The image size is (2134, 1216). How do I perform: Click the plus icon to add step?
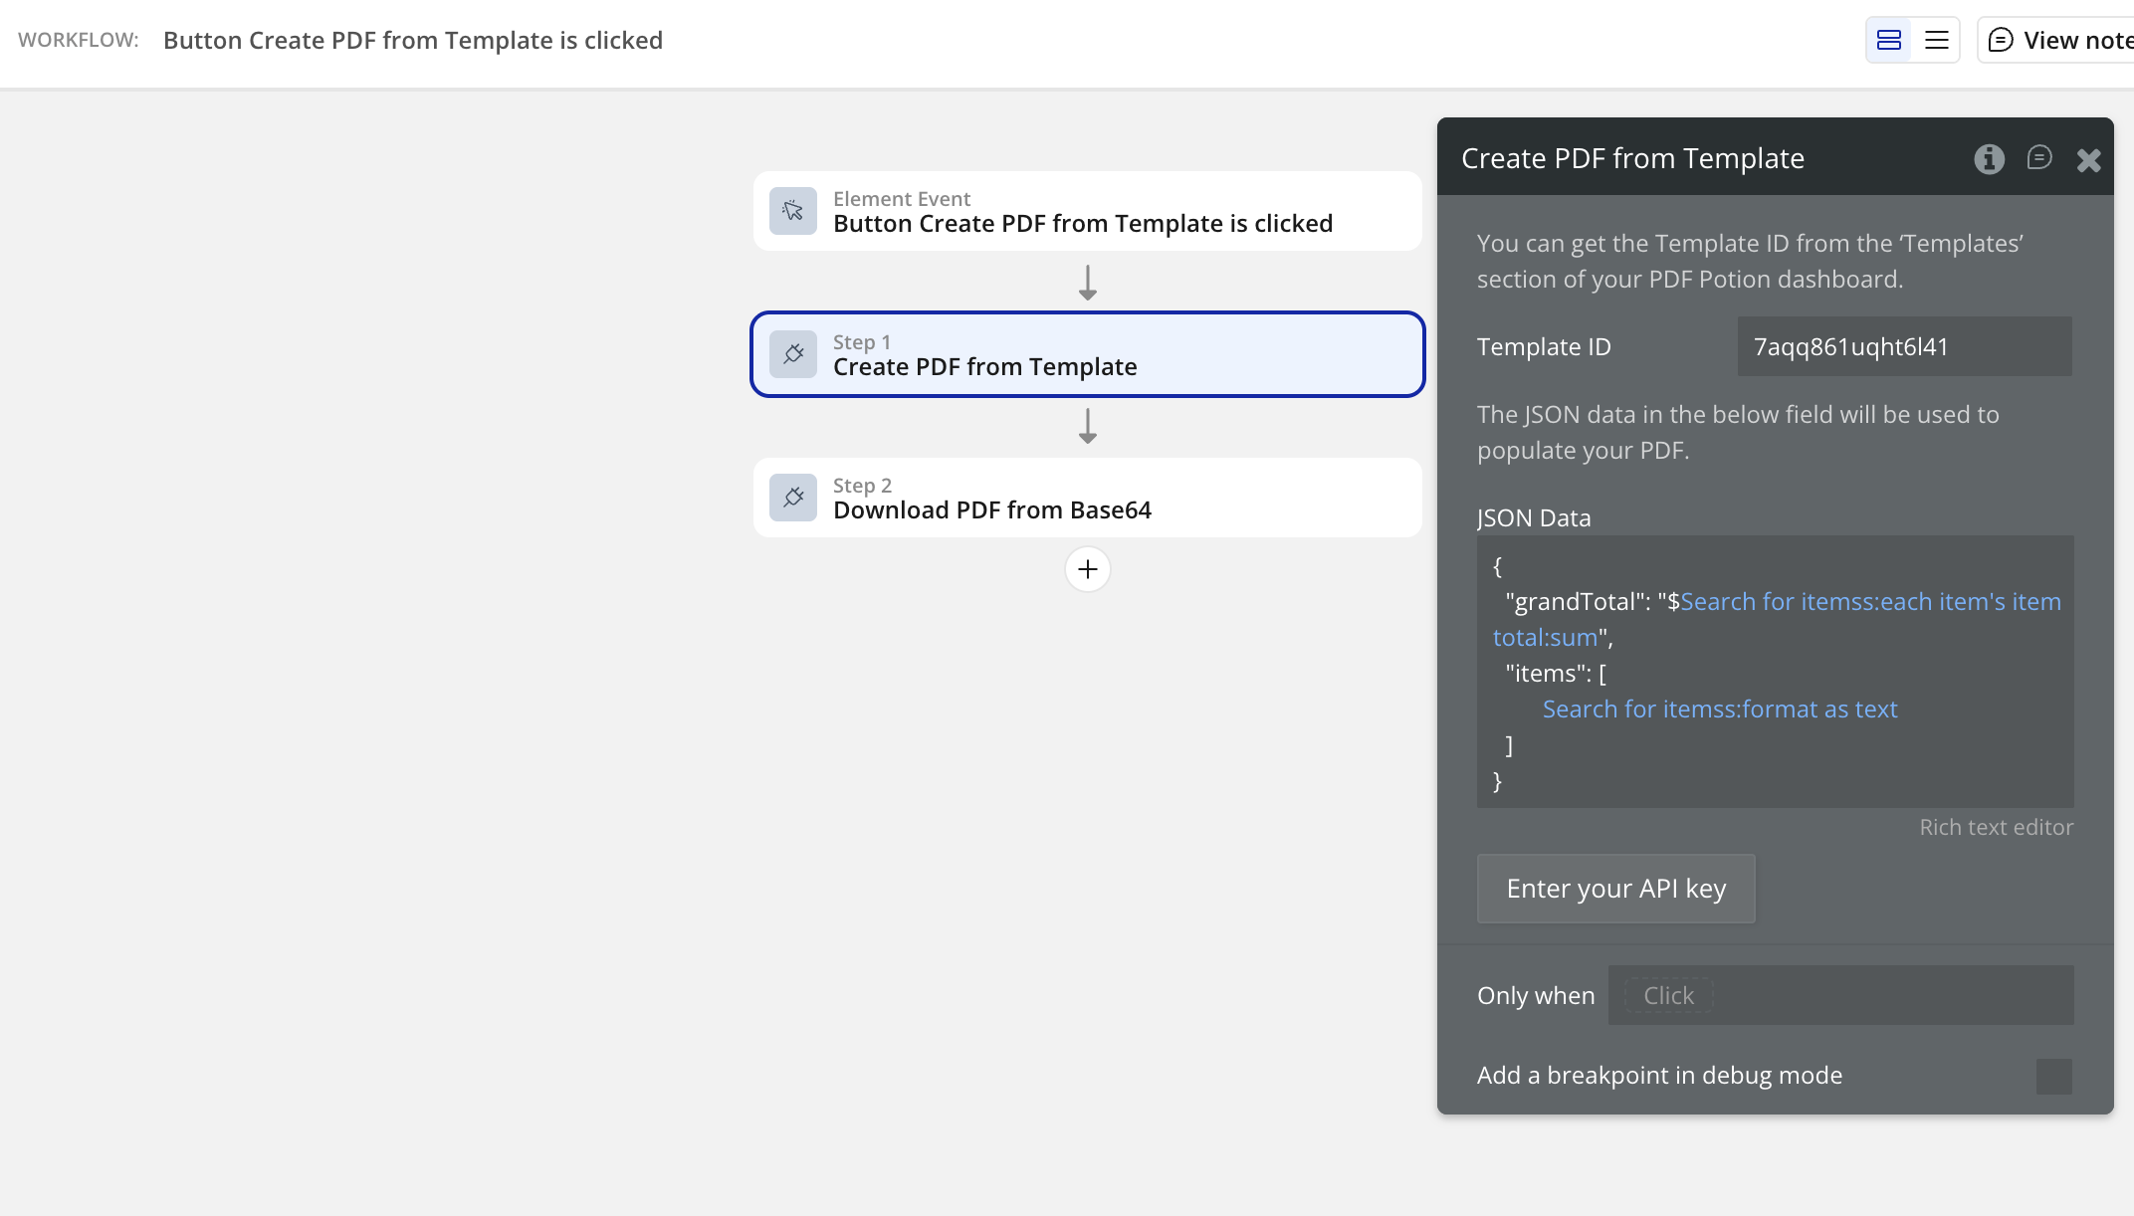coord(1087,569)
